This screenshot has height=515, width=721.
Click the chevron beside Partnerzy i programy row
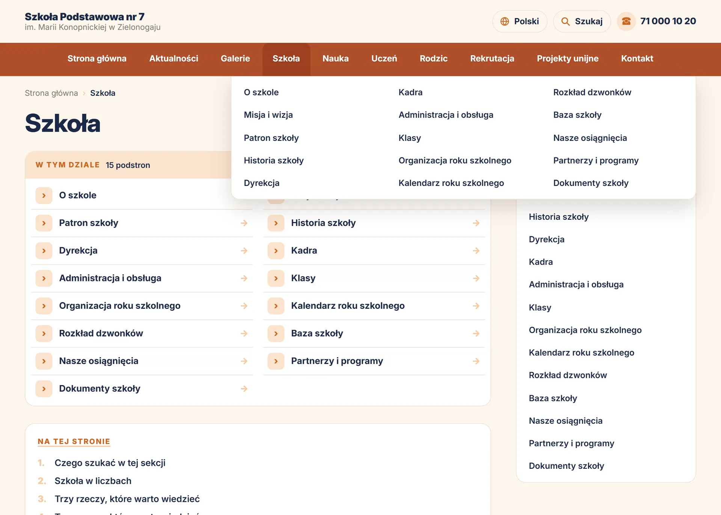276,361
